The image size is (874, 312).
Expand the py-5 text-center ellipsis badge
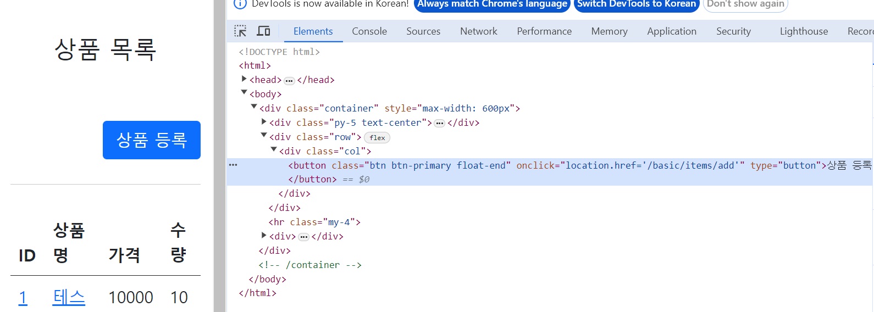[x=440, y=124]
